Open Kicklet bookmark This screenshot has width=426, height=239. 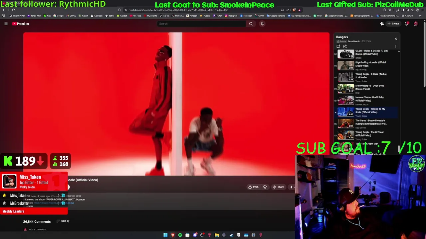coord(83,16)
